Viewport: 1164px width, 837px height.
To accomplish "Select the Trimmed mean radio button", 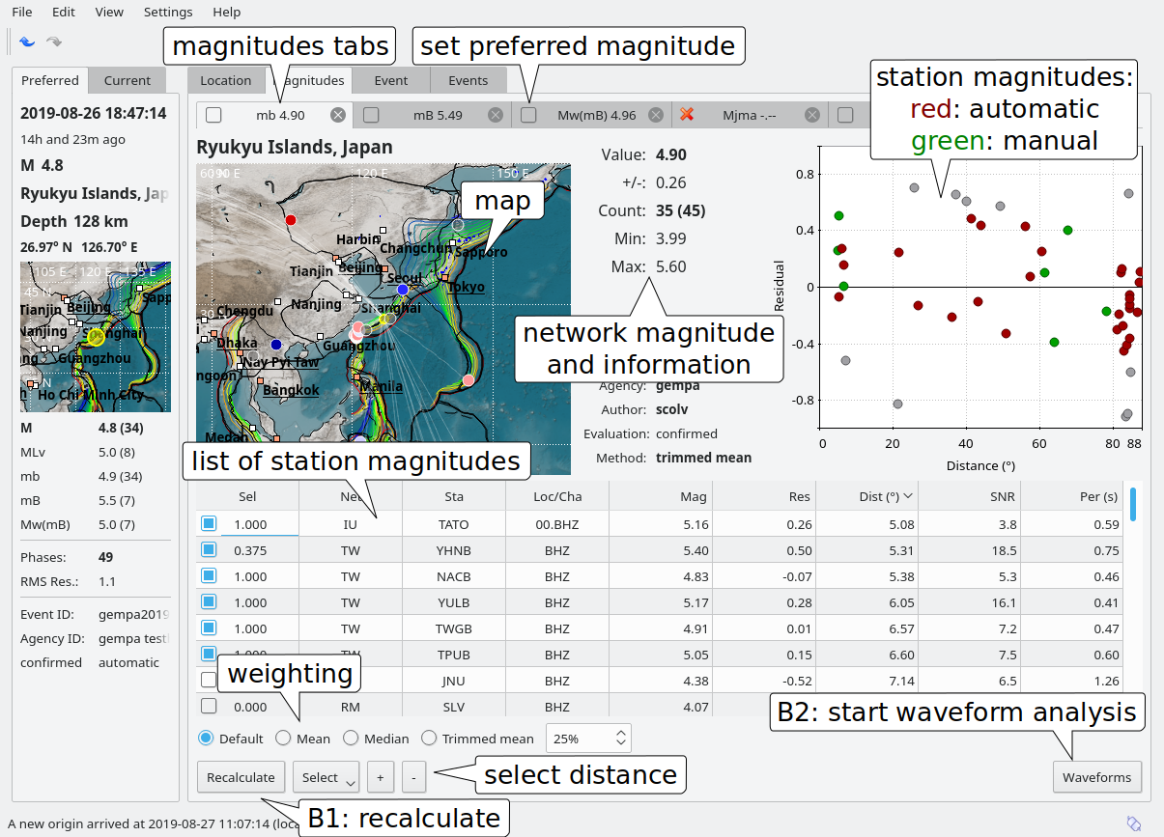I will click(429, 739).
